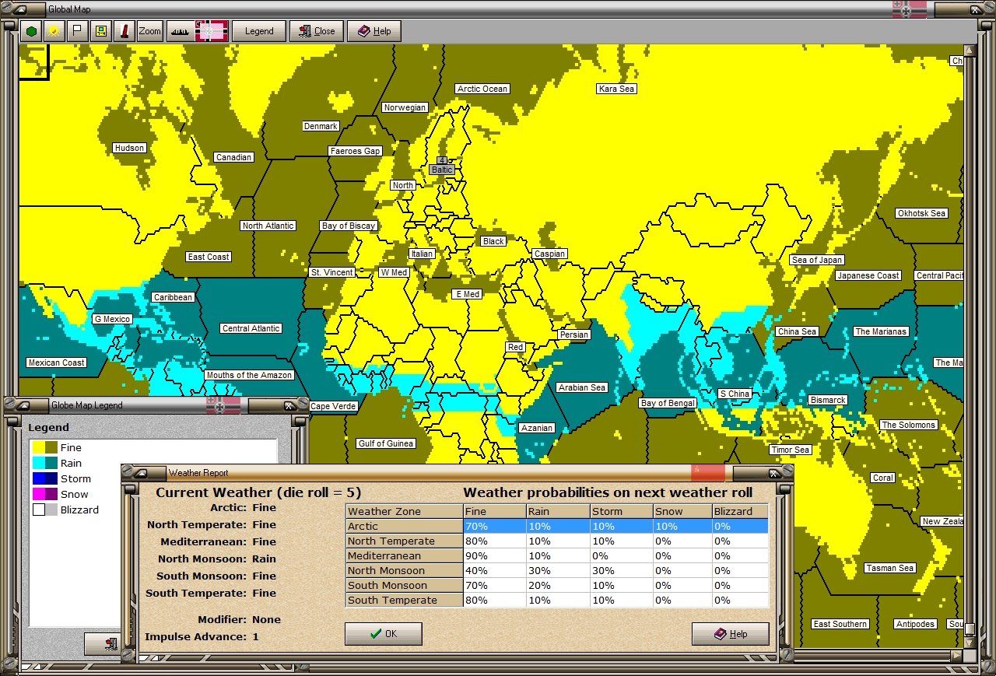
Task: Toggle the yellow sun weather icon
Action: (x=54, y=31)
